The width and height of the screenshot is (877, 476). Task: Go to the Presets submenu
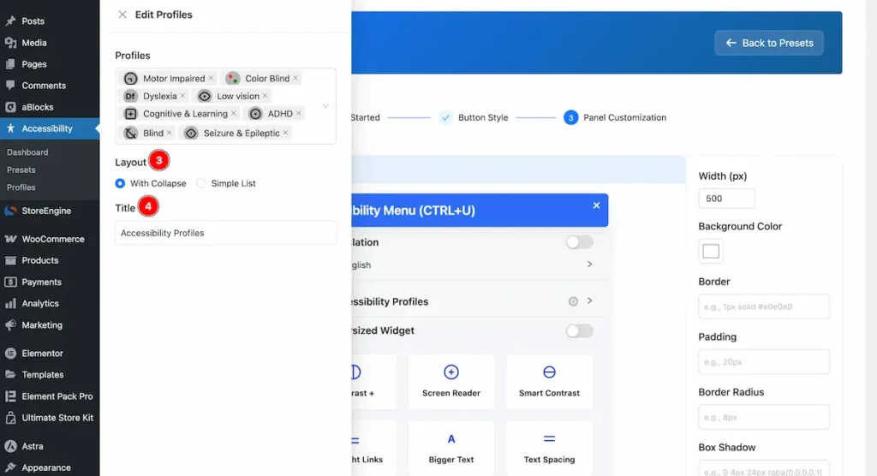pos(21,170)
